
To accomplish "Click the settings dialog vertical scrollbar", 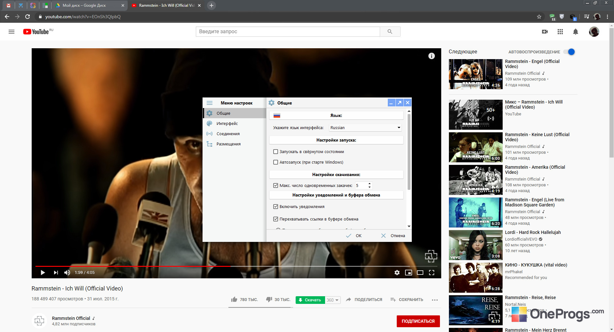I will [x=409, y=152].
